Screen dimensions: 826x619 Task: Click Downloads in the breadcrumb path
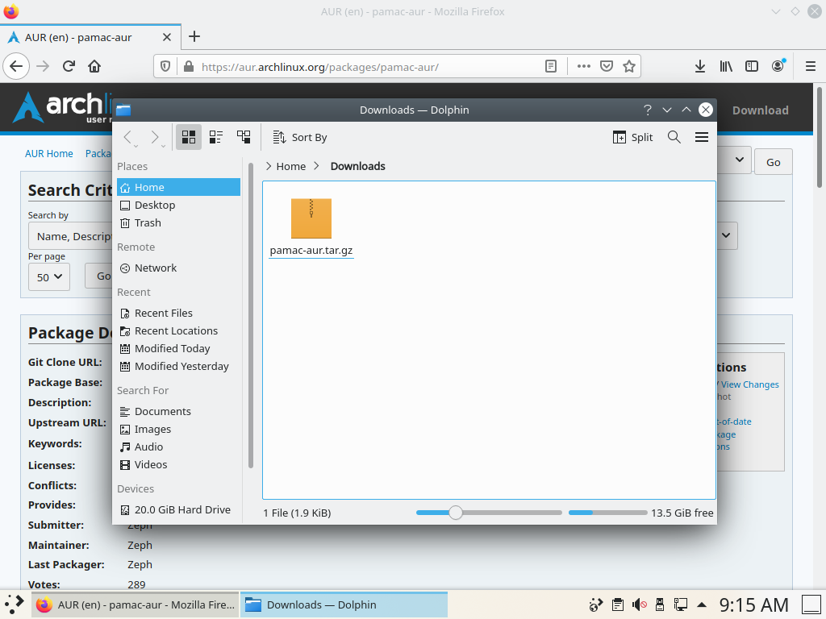pyautogui.click(x=357, y=166)
